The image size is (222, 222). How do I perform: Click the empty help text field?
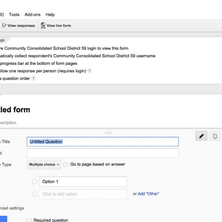tap(103, 153)
